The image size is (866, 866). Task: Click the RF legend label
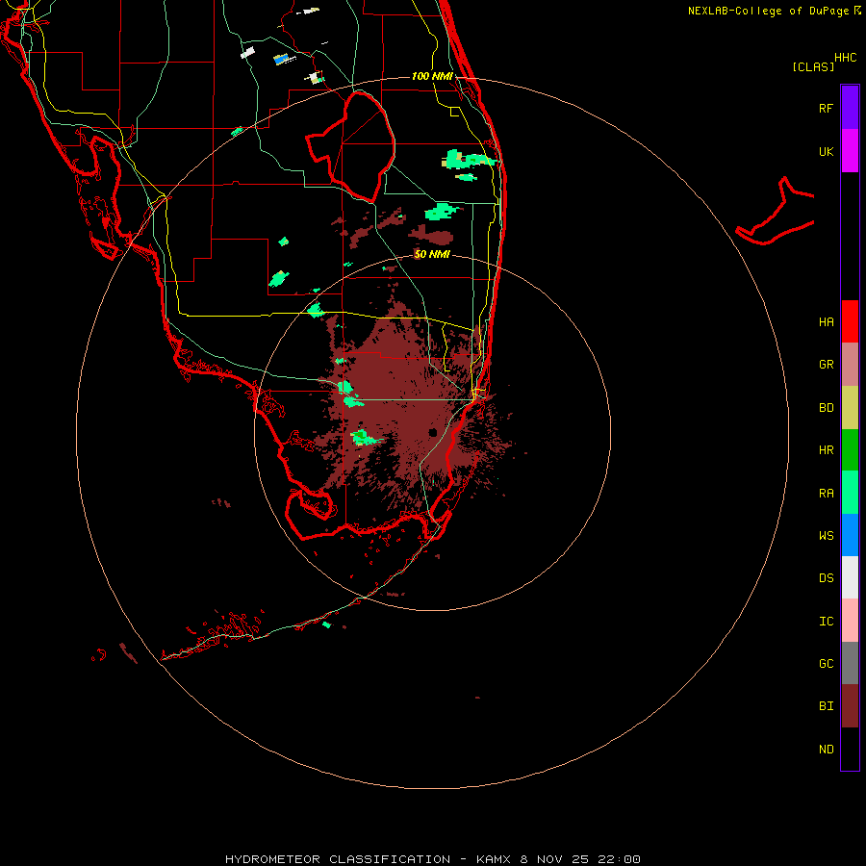(826, 108)
